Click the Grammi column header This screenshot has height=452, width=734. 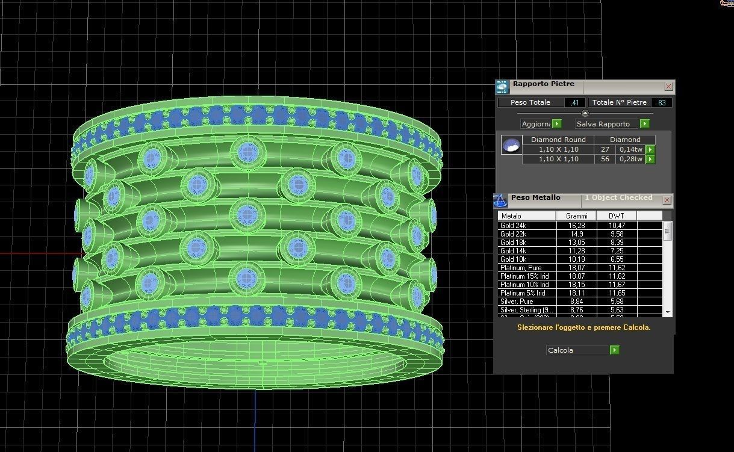tap(576, 215)
